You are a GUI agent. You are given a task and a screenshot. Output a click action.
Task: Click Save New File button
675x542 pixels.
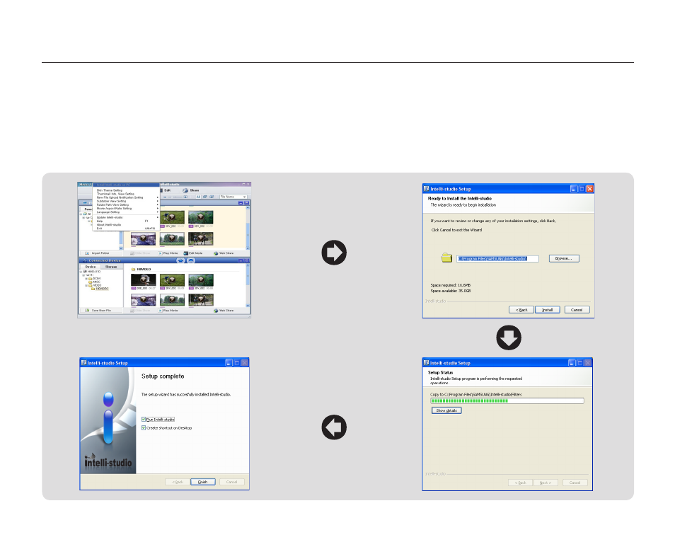(100, 311)
